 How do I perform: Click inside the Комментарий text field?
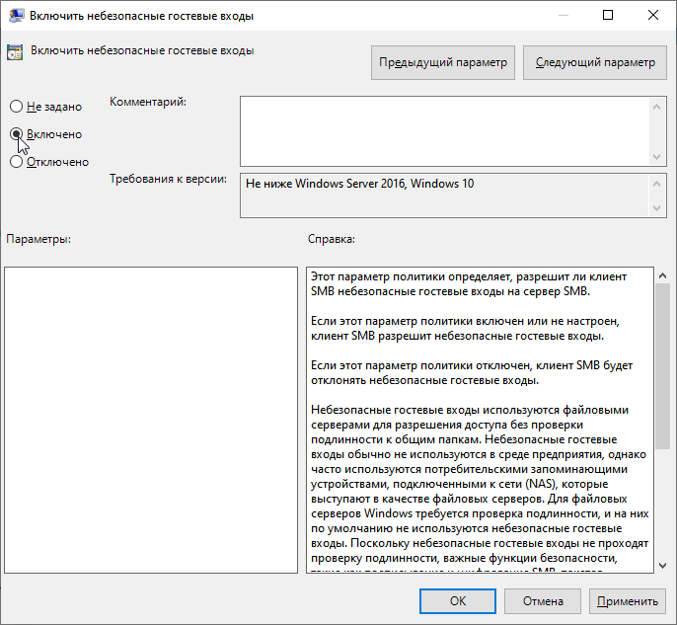(444, 128)
